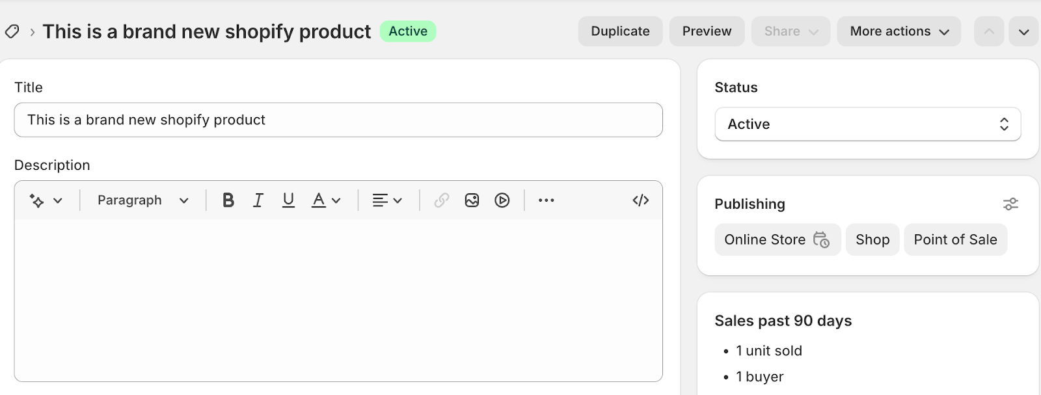Click the Duplicate button

pos(620,31)
